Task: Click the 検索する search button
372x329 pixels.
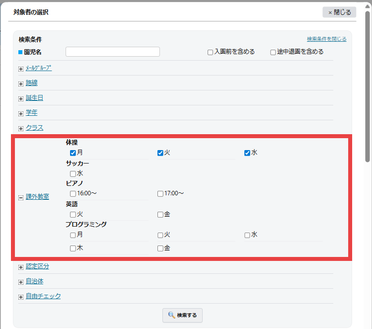Action: point(182,315)
